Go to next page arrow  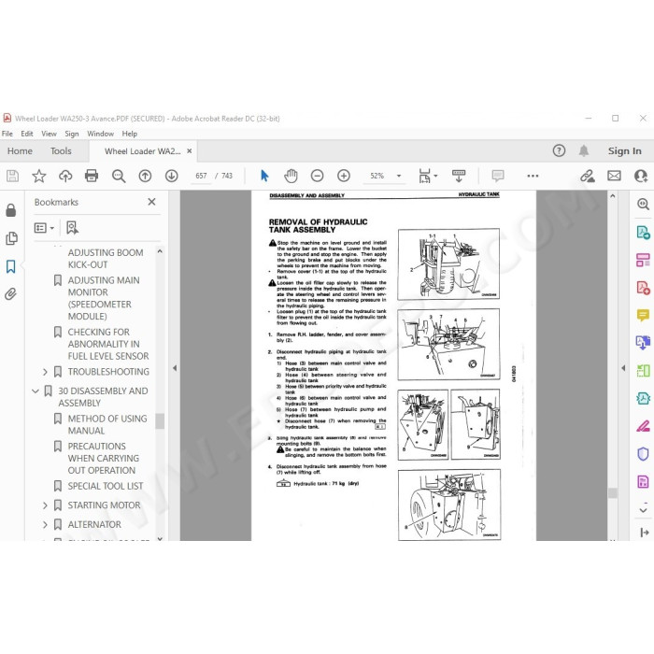pos(171,176)
